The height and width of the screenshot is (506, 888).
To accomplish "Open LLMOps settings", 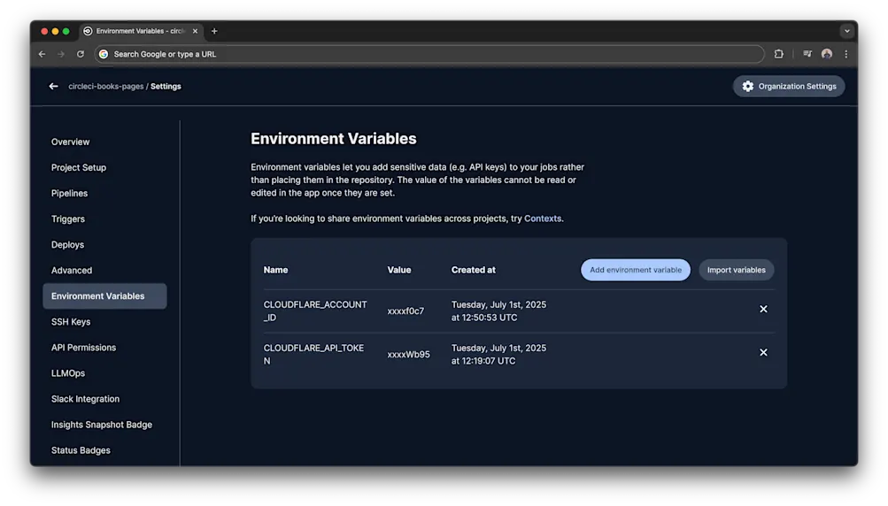I will click(68, 373).
